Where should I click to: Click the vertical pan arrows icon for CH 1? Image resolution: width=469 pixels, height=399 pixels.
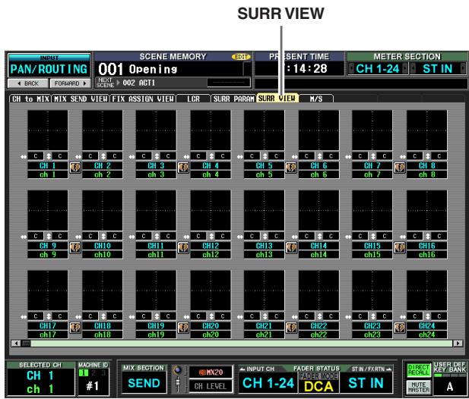[x=48, y=156]
